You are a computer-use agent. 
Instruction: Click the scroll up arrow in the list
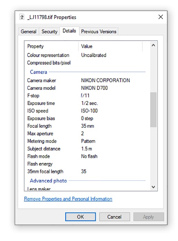click(153, 45)
